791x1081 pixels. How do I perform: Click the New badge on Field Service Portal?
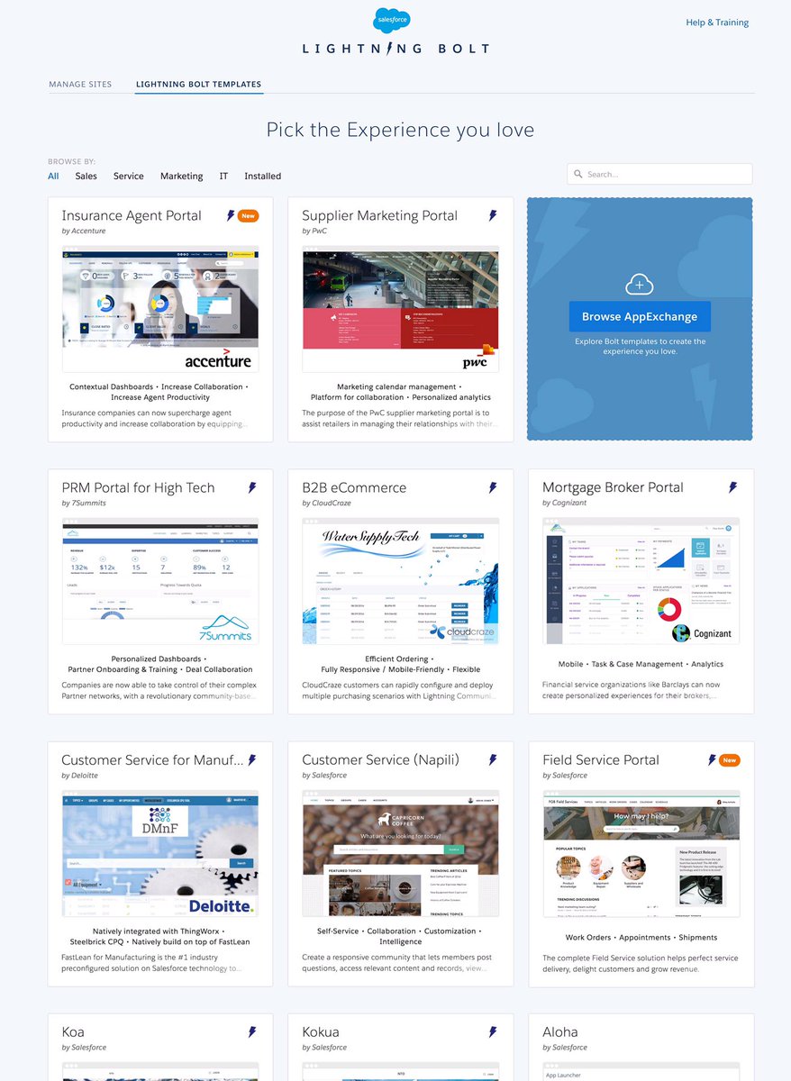coord(729,760)
